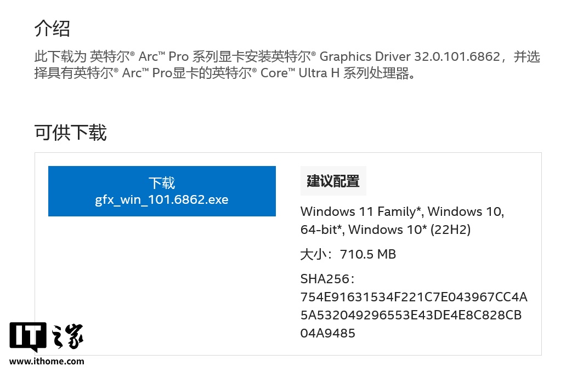Click the 可供下载 section heading
This screenshot has height=372, width=566.
tap(70, 133)
